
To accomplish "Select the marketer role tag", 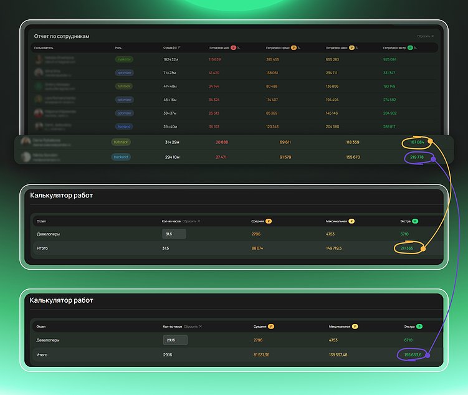I will coord(124,59).
